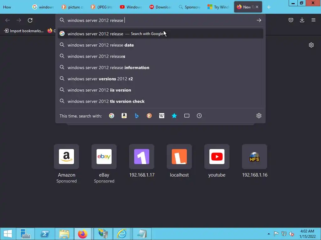Search this time with Google icon
Screen dimensions: 321x240
(x=112, y=116)
